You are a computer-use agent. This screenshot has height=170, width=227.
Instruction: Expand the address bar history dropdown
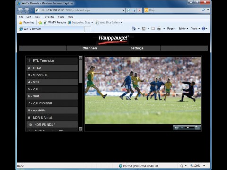coord(123,10)
